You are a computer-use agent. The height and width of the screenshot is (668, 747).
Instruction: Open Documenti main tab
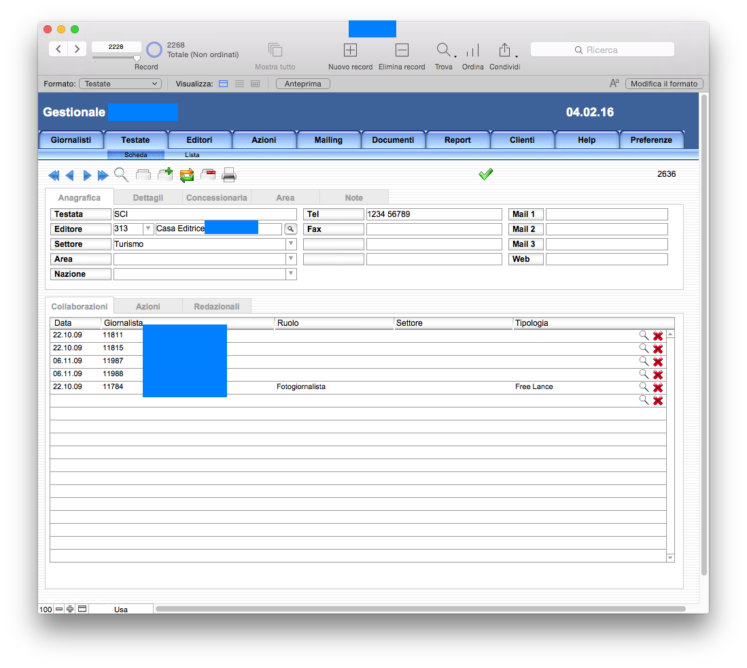click(x=393, y=140)
